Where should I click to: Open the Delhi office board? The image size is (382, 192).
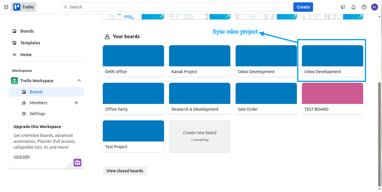click(x=133, y=61)
